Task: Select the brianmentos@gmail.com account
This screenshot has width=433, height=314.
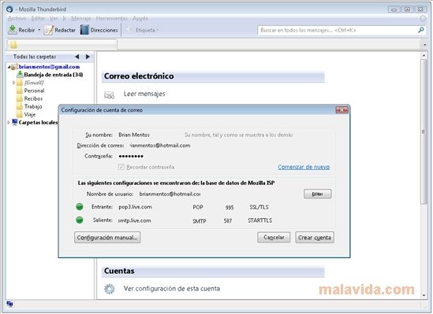Action: tap(49, 67)
